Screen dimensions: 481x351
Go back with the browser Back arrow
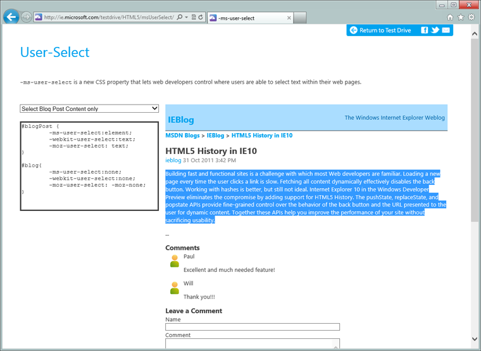(11, 17)
